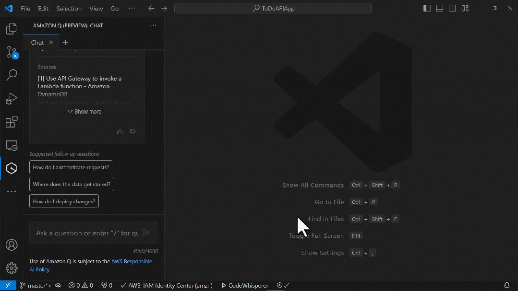Expand the overflow menu bar items
Viewport: 518px width, 291px height.
[132, 8]
